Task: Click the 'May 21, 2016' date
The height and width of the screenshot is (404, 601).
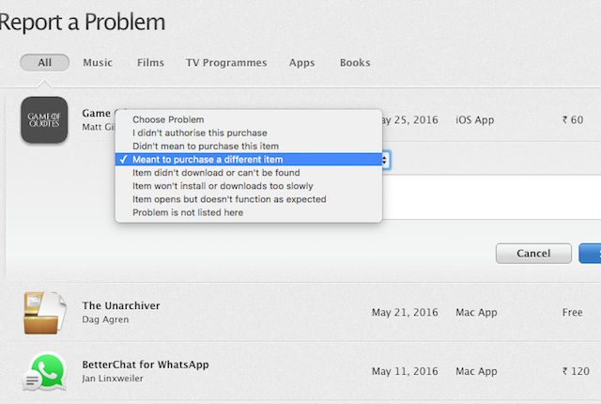Action: coord(405,312)
